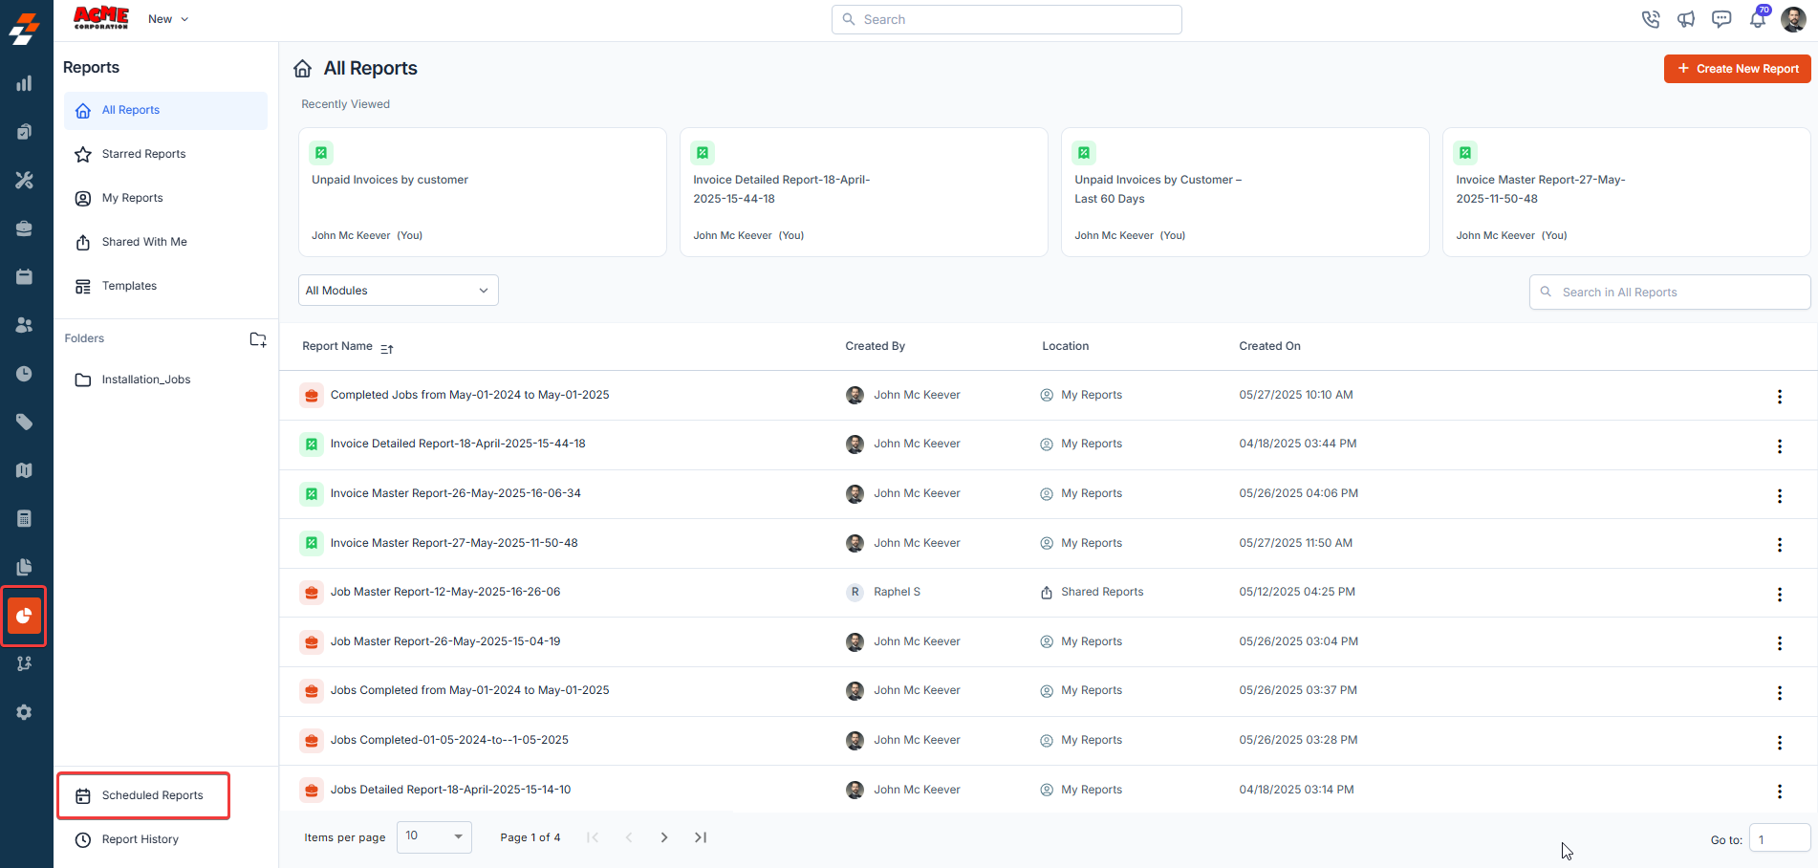
Task: Open the notifications bell with badge 70
Action: 1758,18
